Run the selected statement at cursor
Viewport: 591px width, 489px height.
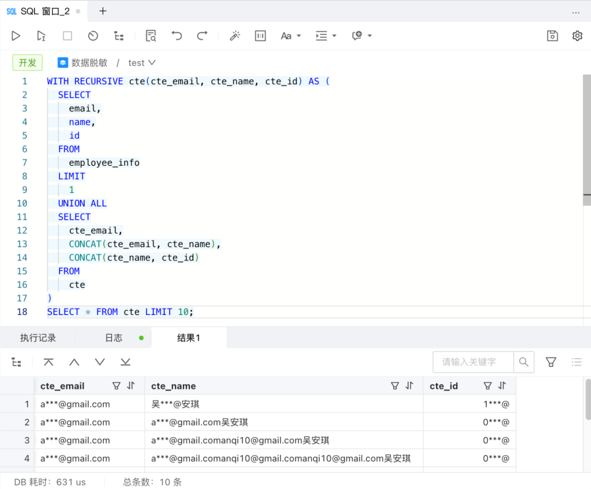click(41, 36)
